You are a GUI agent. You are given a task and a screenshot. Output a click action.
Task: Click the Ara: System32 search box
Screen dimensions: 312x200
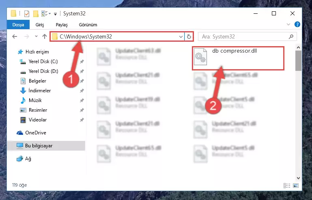tap(247, 36)
